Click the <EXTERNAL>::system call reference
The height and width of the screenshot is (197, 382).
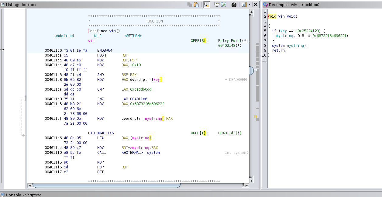(x=140, y=153)
